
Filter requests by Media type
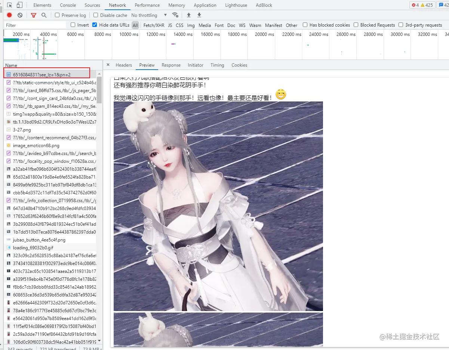tap(205, 25)
